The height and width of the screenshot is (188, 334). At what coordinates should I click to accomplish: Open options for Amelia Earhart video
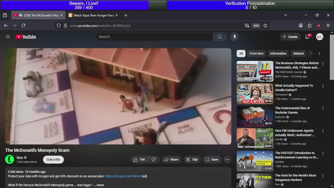(x=323, y=86)
